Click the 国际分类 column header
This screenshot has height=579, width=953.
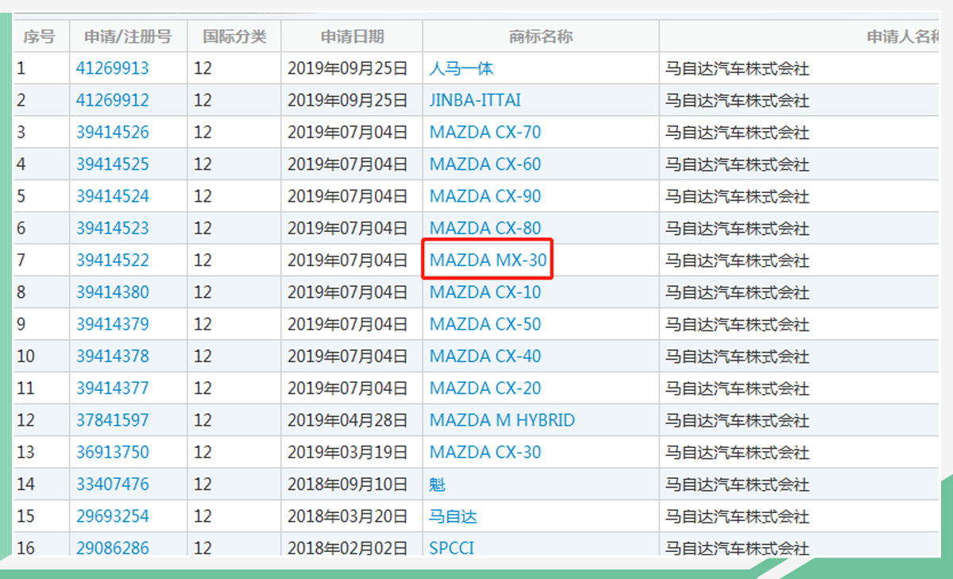tap(234, 37)
